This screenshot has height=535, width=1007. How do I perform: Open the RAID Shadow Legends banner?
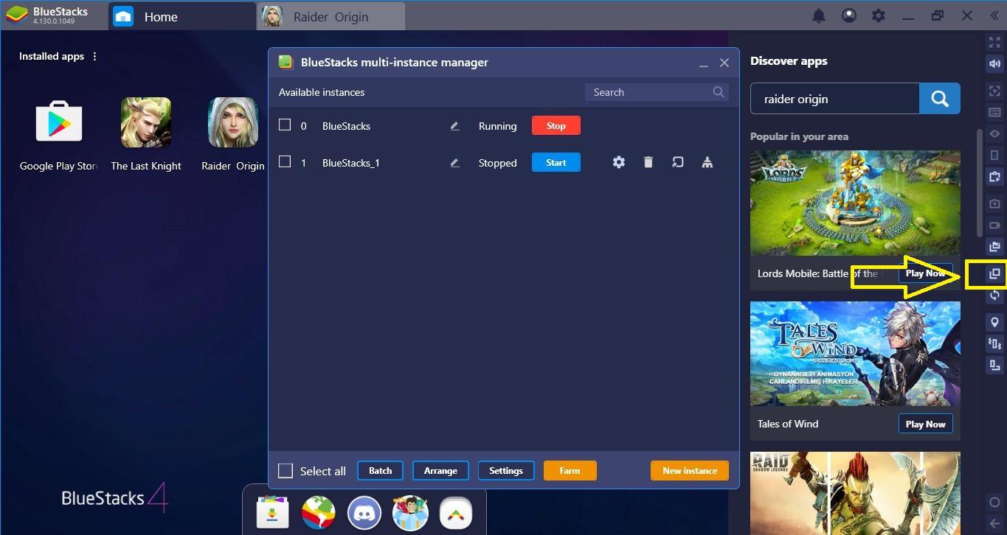tap(856, 494)
